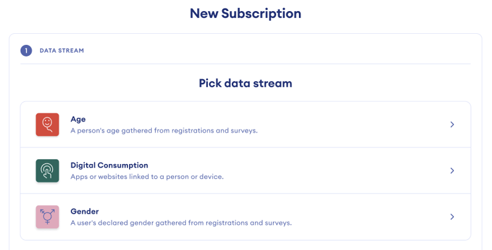Click the 'user's declared gender' description text

coord(181,223)
